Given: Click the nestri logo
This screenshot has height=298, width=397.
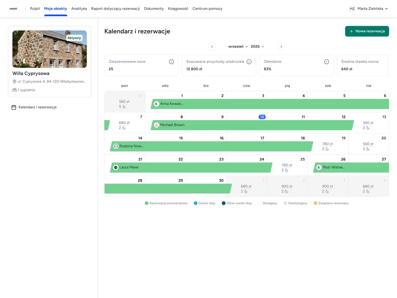Looking at the screenshot, I should (13, 9).
